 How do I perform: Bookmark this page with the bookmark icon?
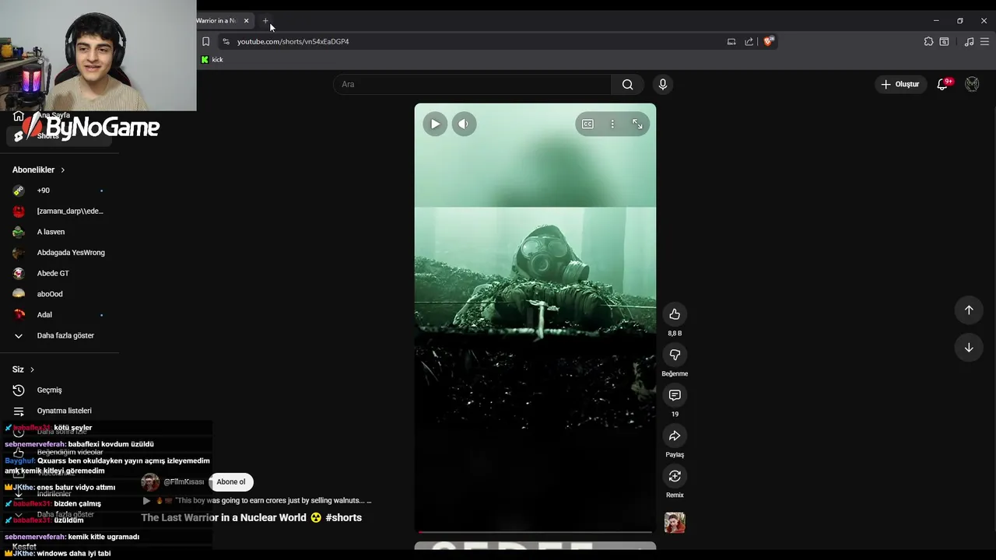205,41
